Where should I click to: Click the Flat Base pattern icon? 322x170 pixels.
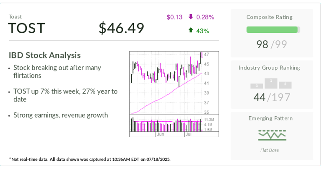(272, 135)
